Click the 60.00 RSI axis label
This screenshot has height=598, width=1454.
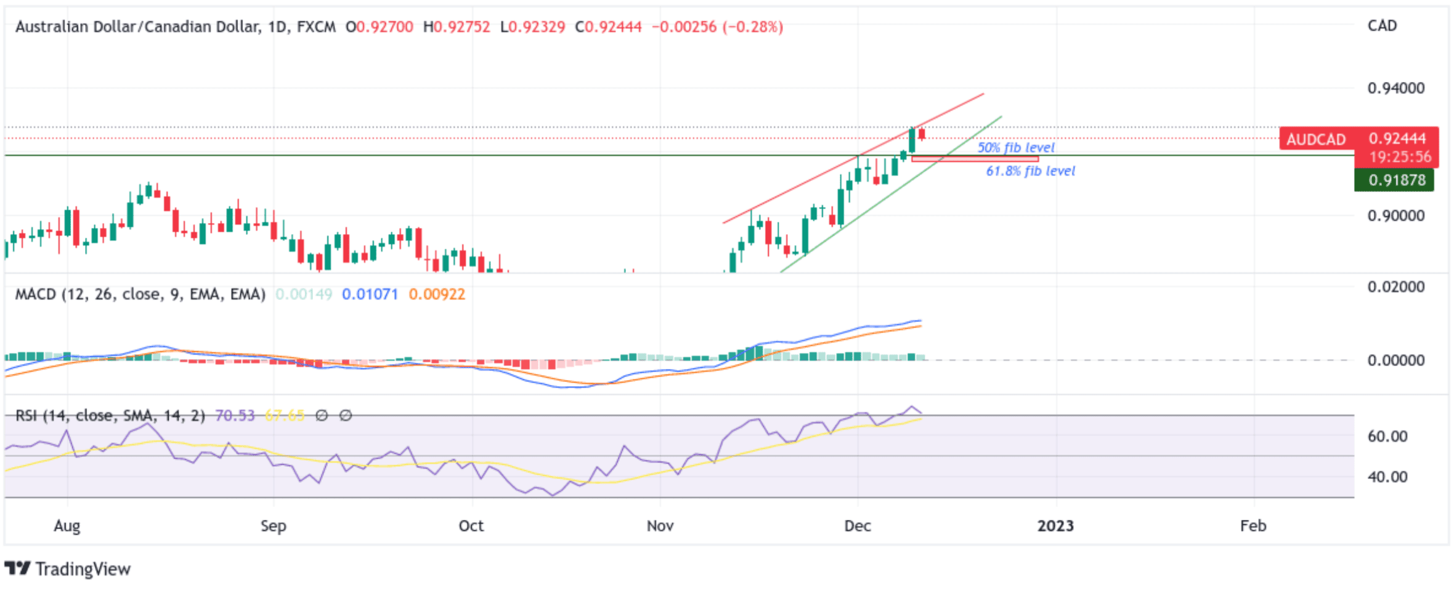(1387, 437)
